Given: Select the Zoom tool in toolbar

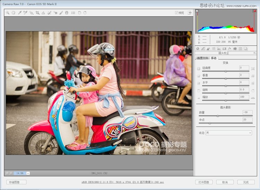Looking at the screenshot, I should (x=7, y=13).
